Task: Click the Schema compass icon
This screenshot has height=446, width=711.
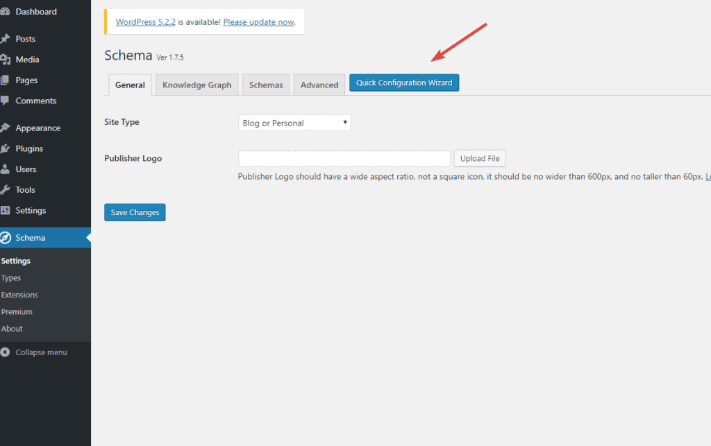Action: click(5, 238)
